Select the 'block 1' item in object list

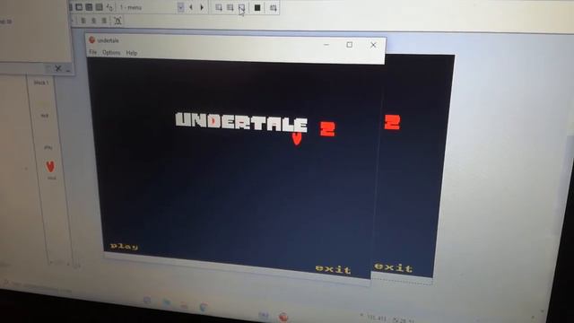point(41,83)
